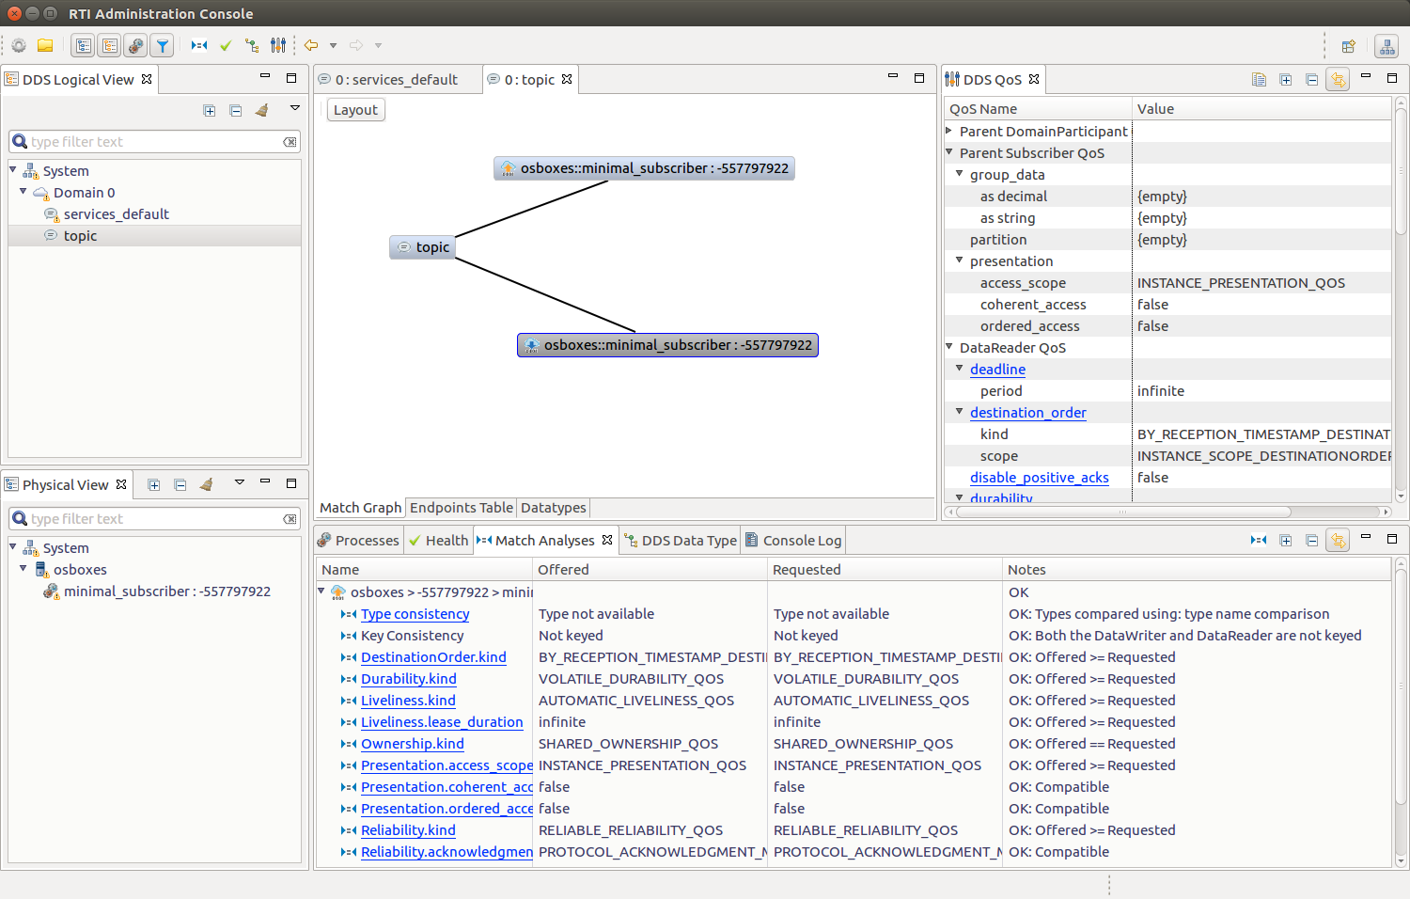Toggle link-with-selection in Match Analyses panel
The width and height of the screenshot is (1410, 899).
pos(1338,540)
